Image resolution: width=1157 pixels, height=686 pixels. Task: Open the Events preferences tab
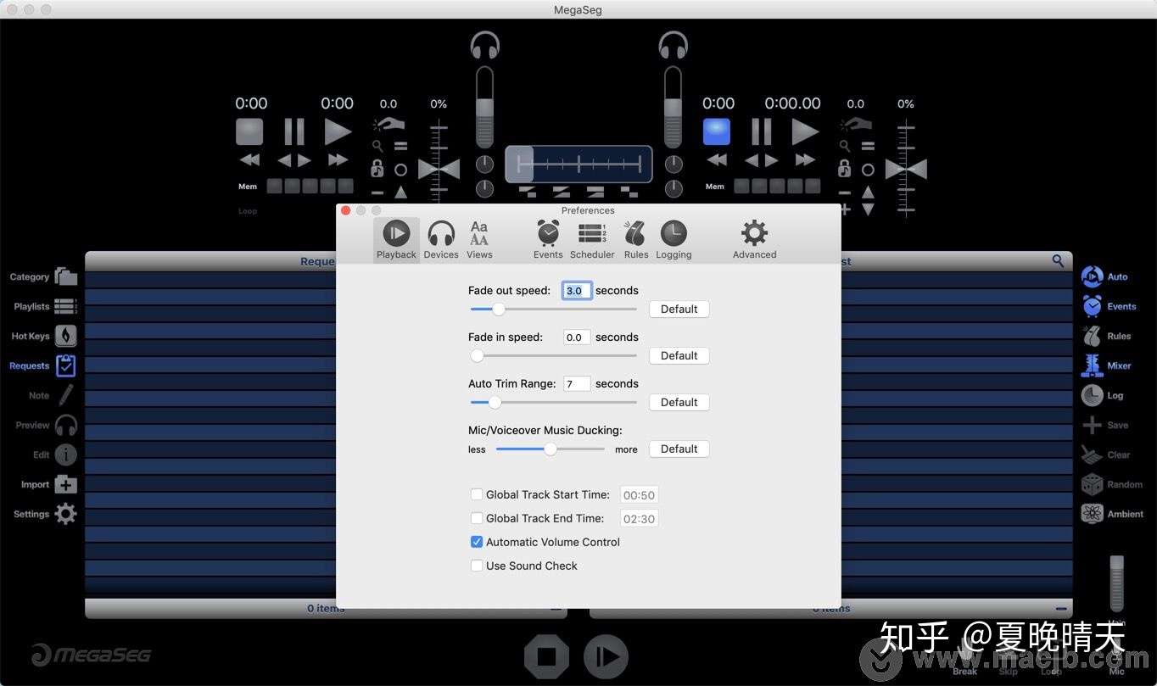tap(548, 239)
